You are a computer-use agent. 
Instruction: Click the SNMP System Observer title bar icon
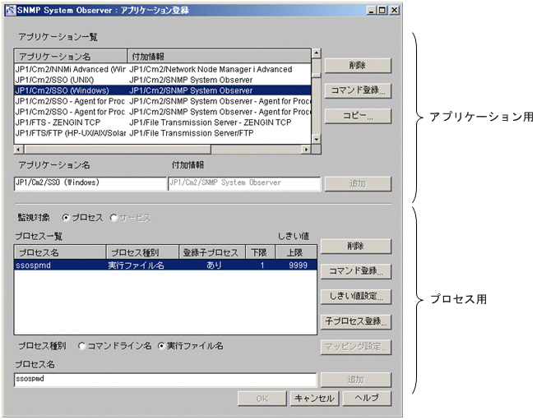pos(11,10)
